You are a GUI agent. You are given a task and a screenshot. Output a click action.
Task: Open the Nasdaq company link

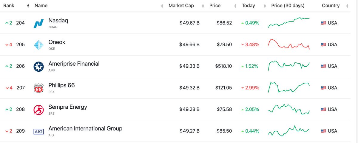click(58, 21)
